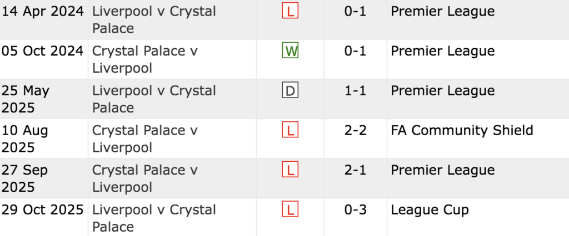Click the League Cup competition text
The height and width of the screenshot is (236, 569).
coord(430,210)
